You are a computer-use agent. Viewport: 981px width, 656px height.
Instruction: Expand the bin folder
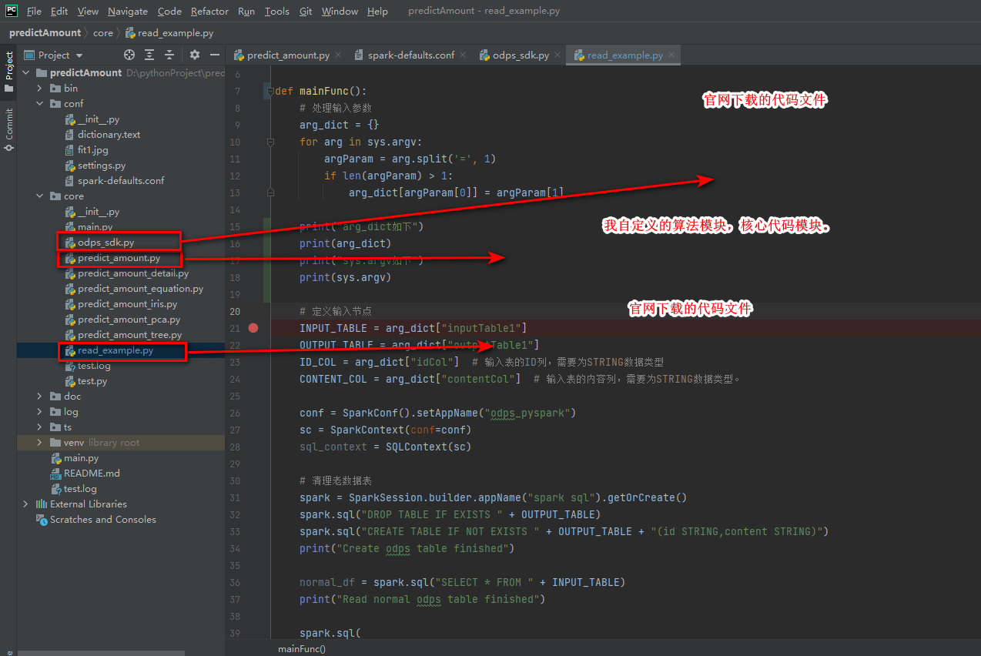40,89
